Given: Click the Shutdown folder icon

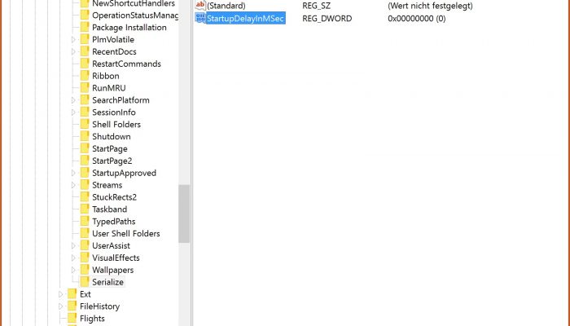Looking at the screenshot, I should pyautogui.click(x=85, y=136).
